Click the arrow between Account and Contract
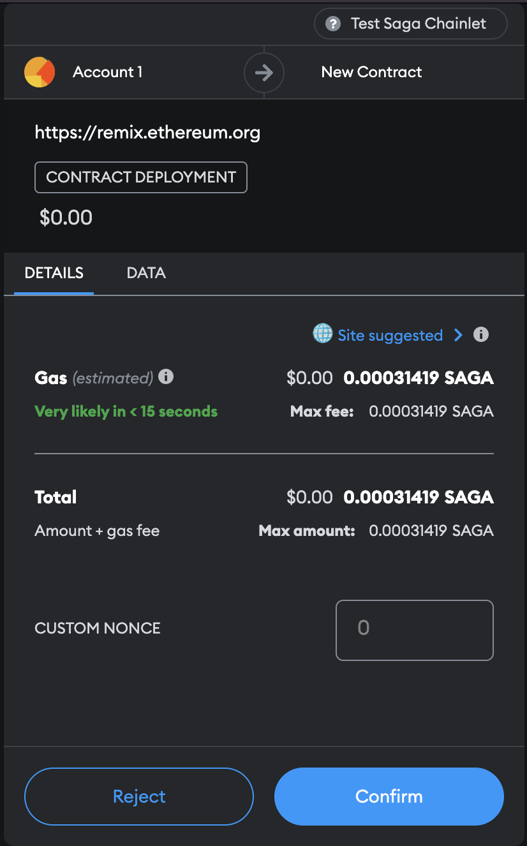 [263, 72]
